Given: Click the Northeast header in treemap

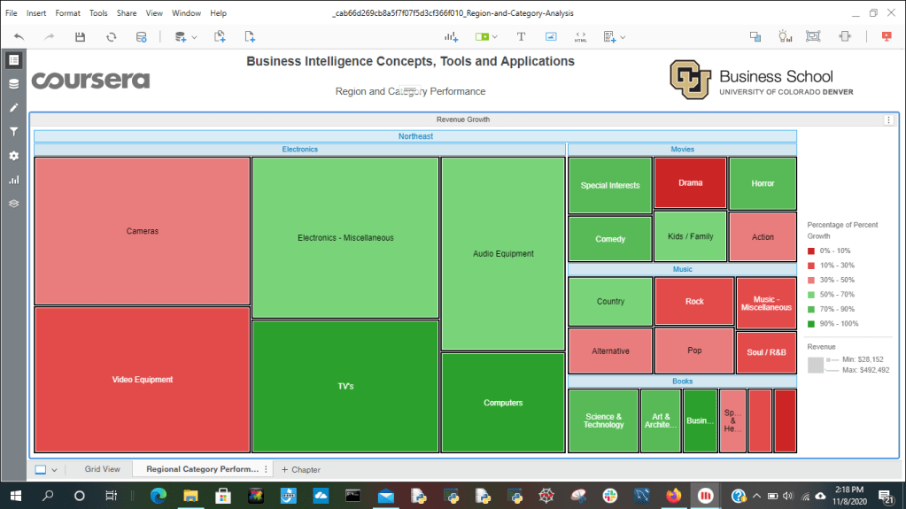Looking at the screenshot, I should pyautogui.click(x=415, y=136).
